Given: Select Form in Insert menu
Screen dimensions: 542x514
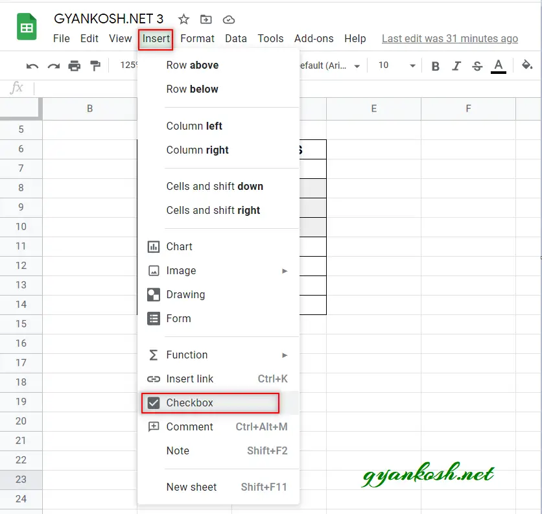Looking at the screenshot, I should coord(218,318).
